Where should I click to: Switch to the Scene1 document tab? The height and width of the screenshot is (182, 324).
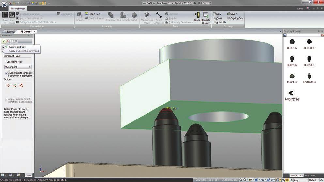coord(10,32)
